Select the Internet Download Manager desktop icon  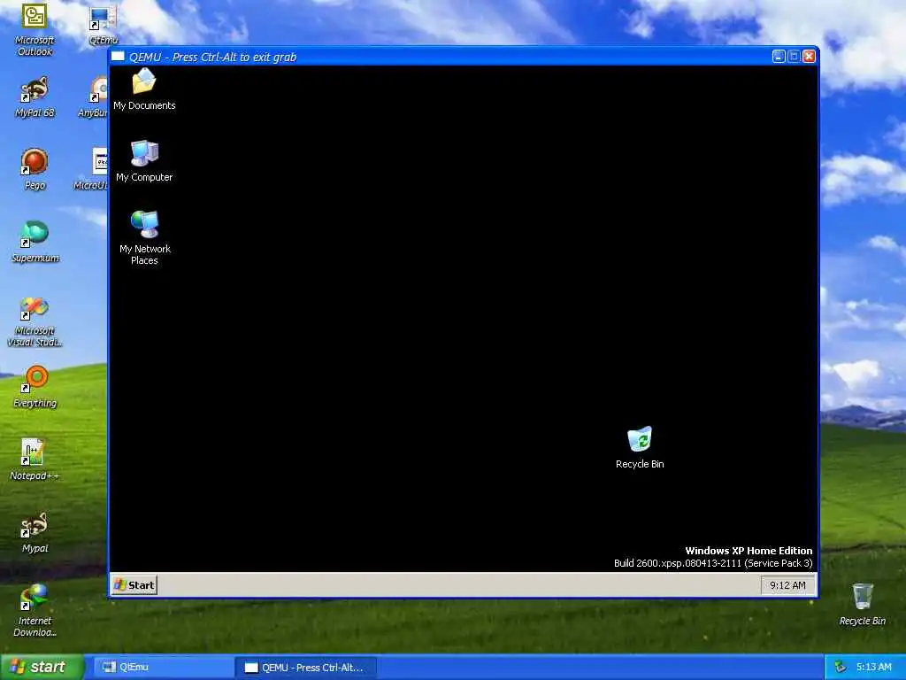coord(35,612)
